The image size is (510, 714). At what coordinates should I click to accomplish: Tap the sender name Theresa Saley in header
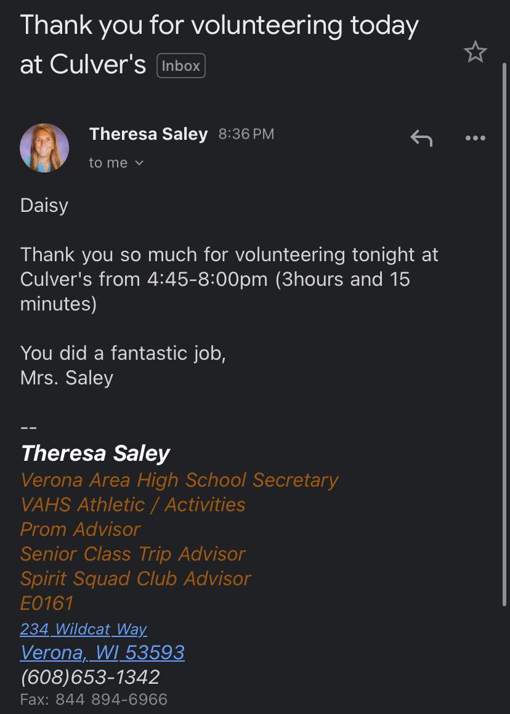coord(148,134)
